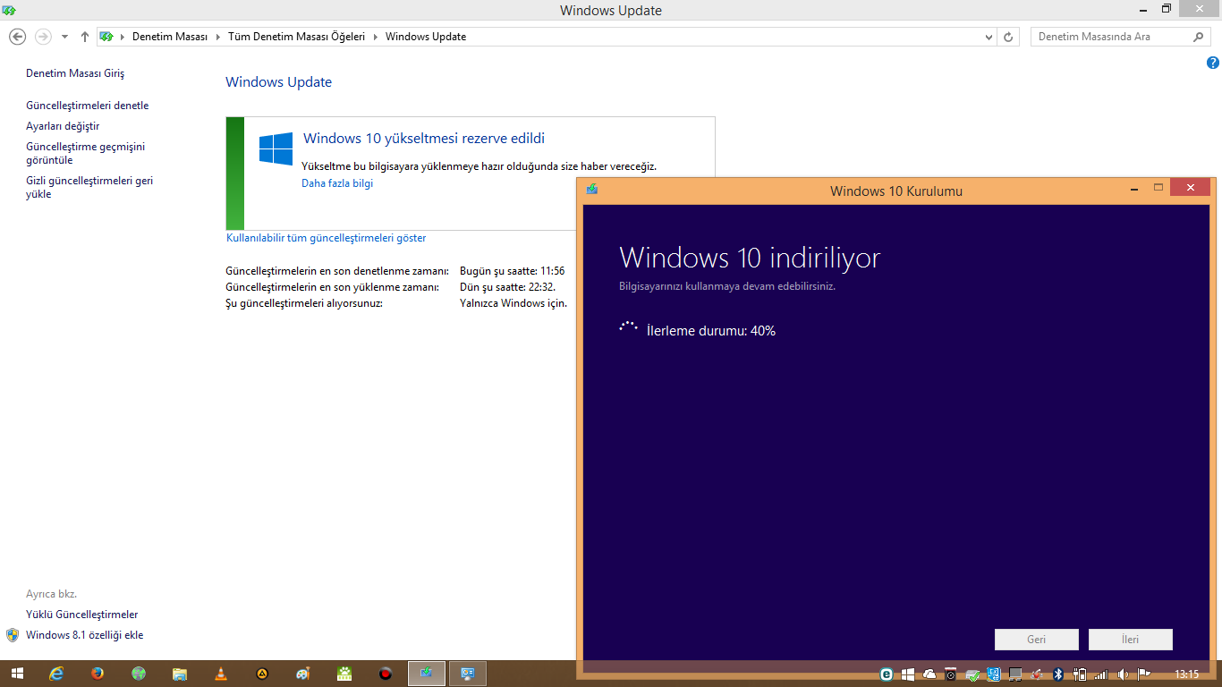Click the İlerleme durumu: 40% text

point(711,331)
